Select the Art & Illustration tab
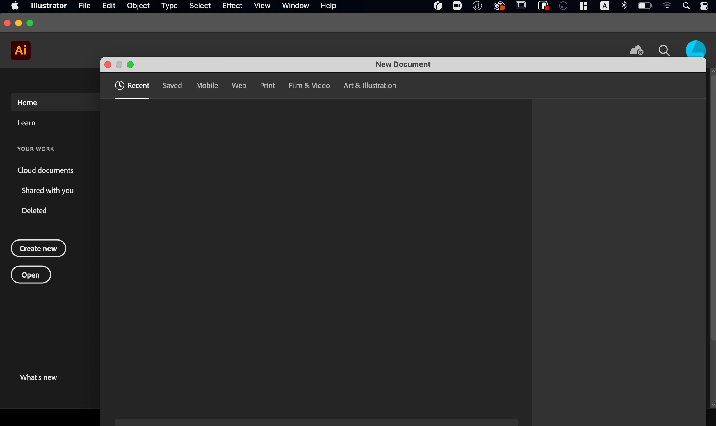This screenshot has height=426, width=716. (370, 86)
